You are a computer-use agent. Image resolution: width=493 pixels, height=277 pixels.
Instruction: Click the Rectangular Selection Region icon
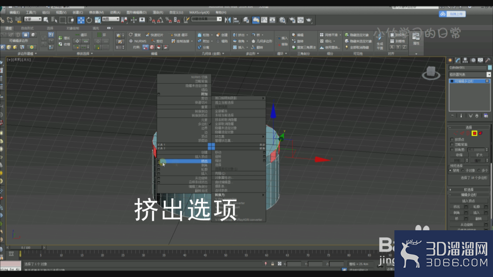[x=63, y=20]
